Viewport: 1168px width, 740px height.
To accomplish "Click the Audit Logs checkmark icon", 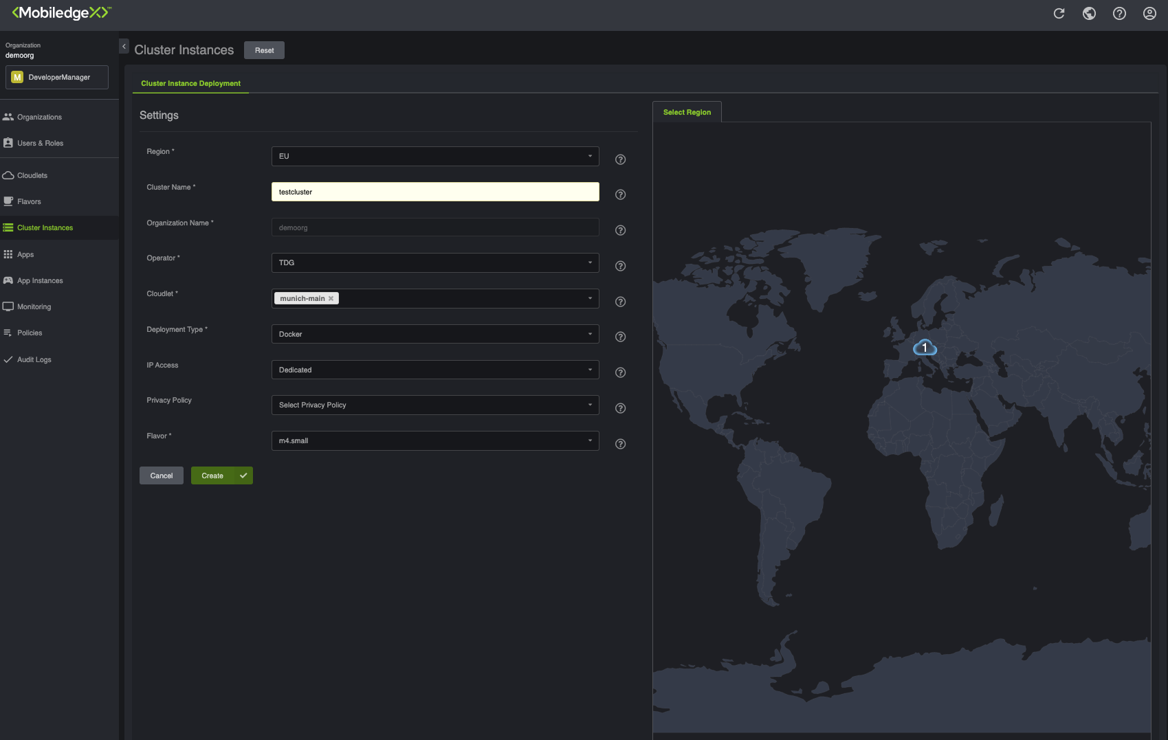I will coord(8,359).
